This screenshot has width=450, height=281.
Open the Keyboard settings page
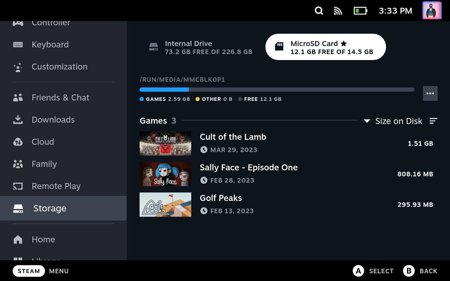click(x=63, y=45)
